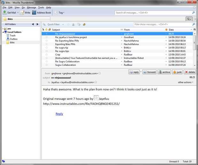
Task: Click the star next to gmjhowe sender address
Action: 100,73
